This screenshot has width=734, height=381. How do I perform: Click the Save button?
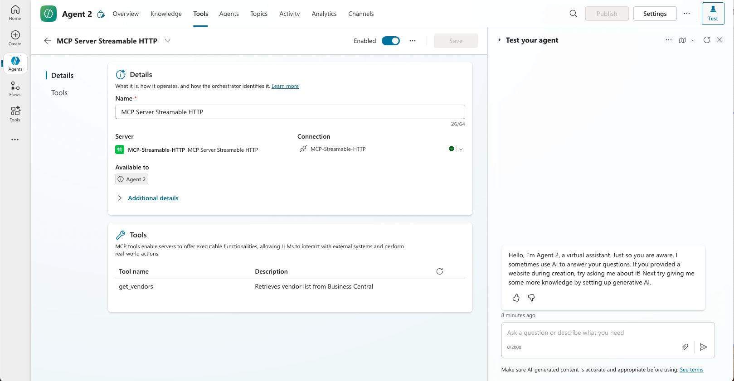point(456,41)
